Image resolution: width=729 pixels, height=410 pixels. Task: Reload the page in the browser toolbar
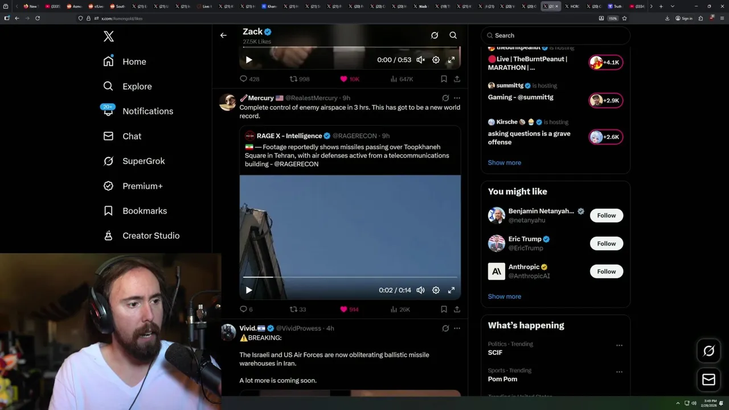pyautogui.click(x=38, y=18)
